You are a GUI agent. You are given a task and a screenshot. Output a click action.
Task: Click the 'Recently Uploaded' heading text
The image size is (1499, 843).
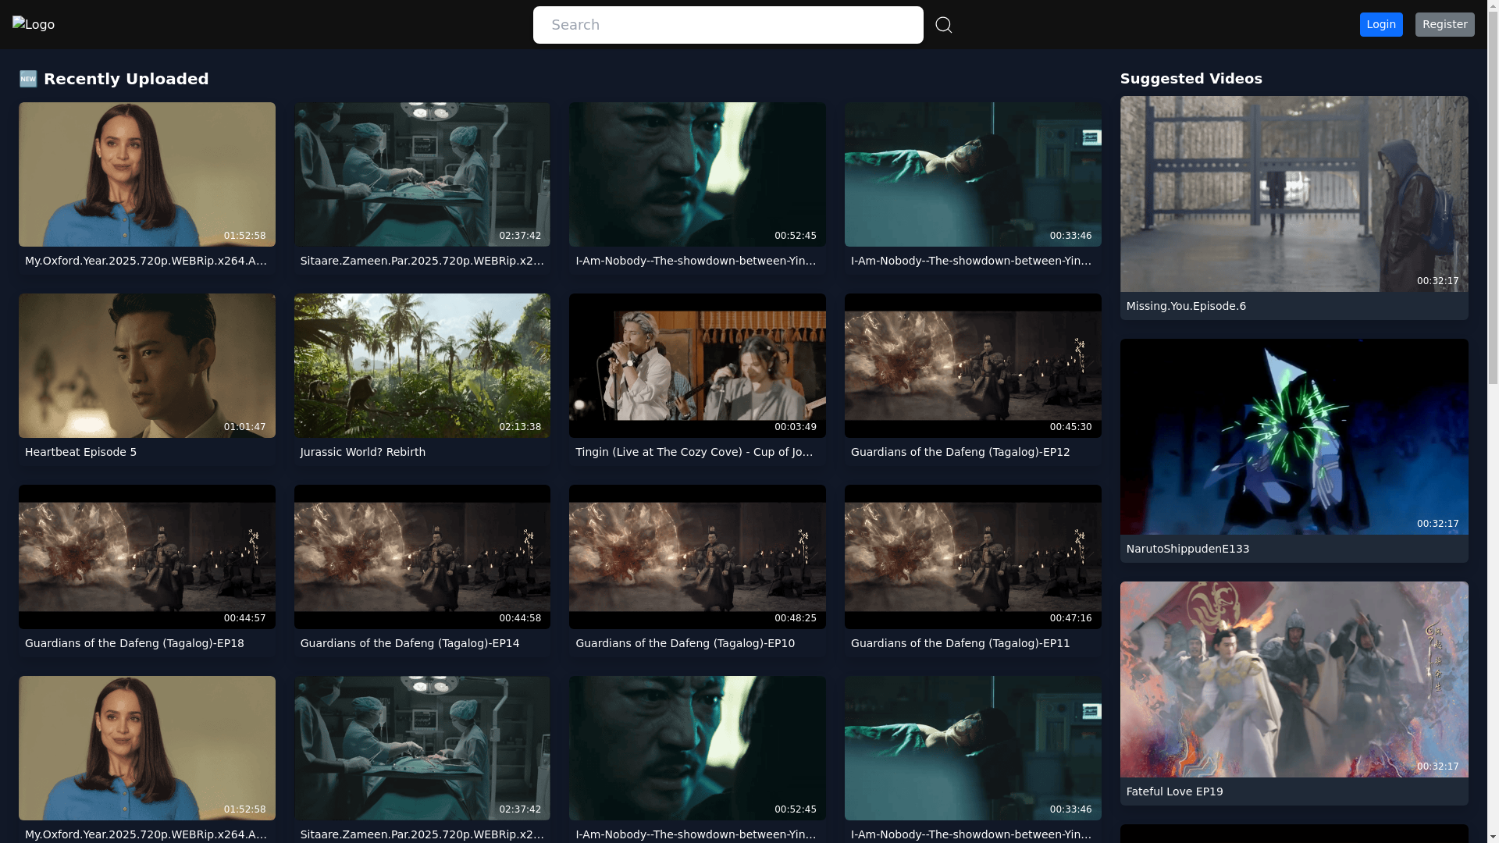click(126, 79)
